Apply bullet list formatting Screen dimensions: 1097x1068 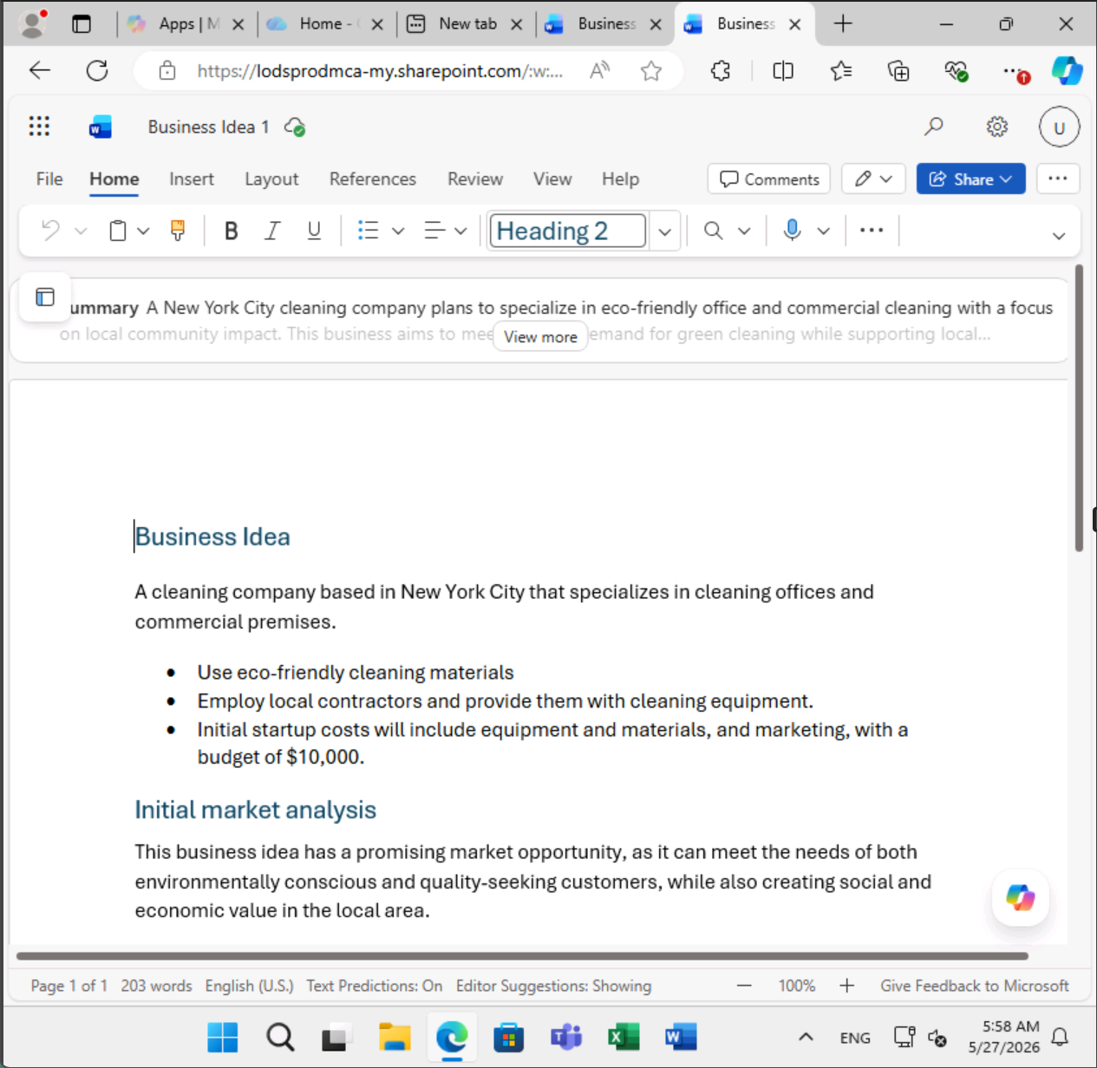click(x=369, y=231)
